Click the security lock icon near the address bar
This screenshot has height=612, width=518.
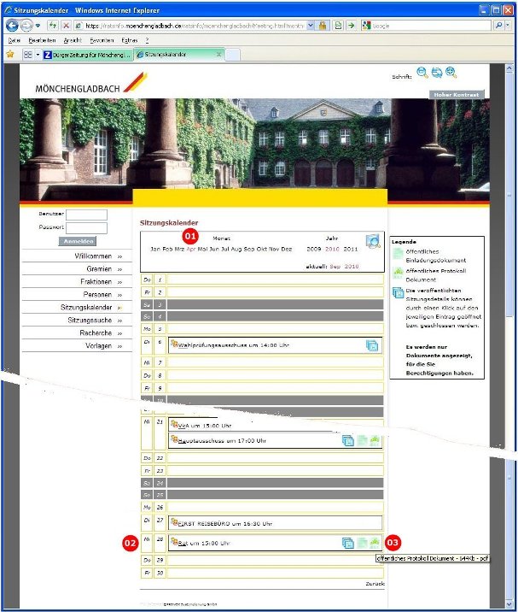coord(323,26)
